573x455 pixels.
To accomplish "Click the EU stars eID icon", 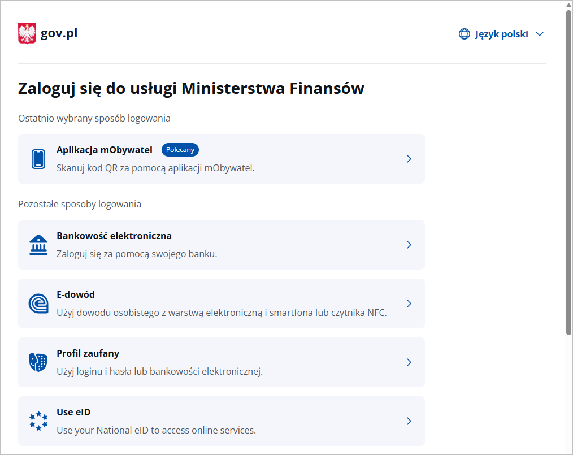I will click(x=38, y=421).
